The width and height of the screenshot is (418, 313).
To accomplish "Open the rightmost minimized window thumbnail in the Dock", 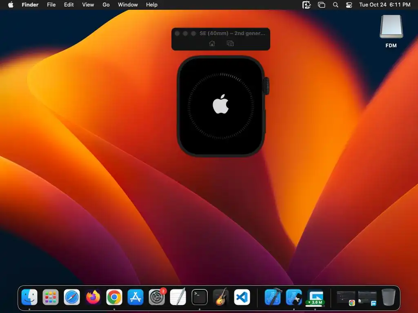I will pyautogui.click(x=367, y=298).
